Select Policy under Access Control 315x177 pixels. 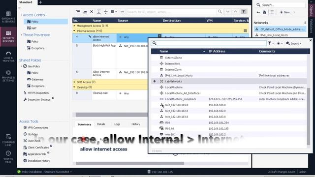(46, 22)
